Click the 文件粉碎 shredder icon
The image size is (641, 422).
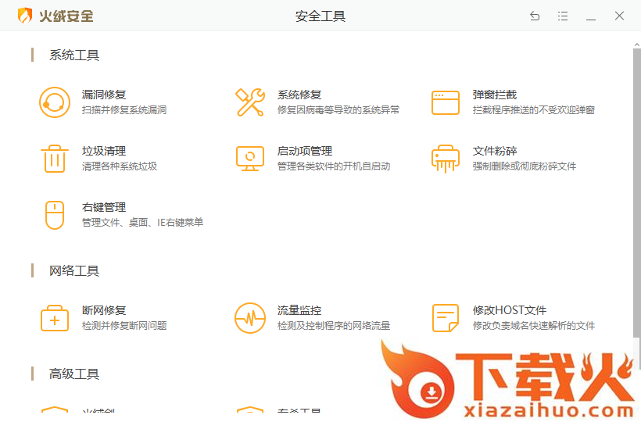(x=446, y=159)
